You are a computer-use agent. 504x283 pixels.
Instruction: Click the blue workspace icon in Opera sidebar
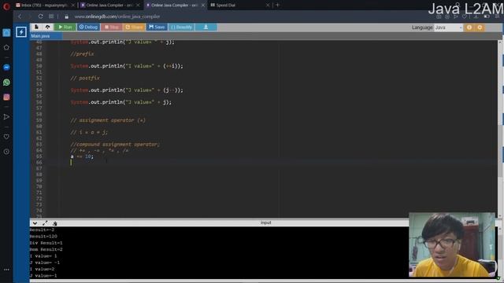point(6,32)
